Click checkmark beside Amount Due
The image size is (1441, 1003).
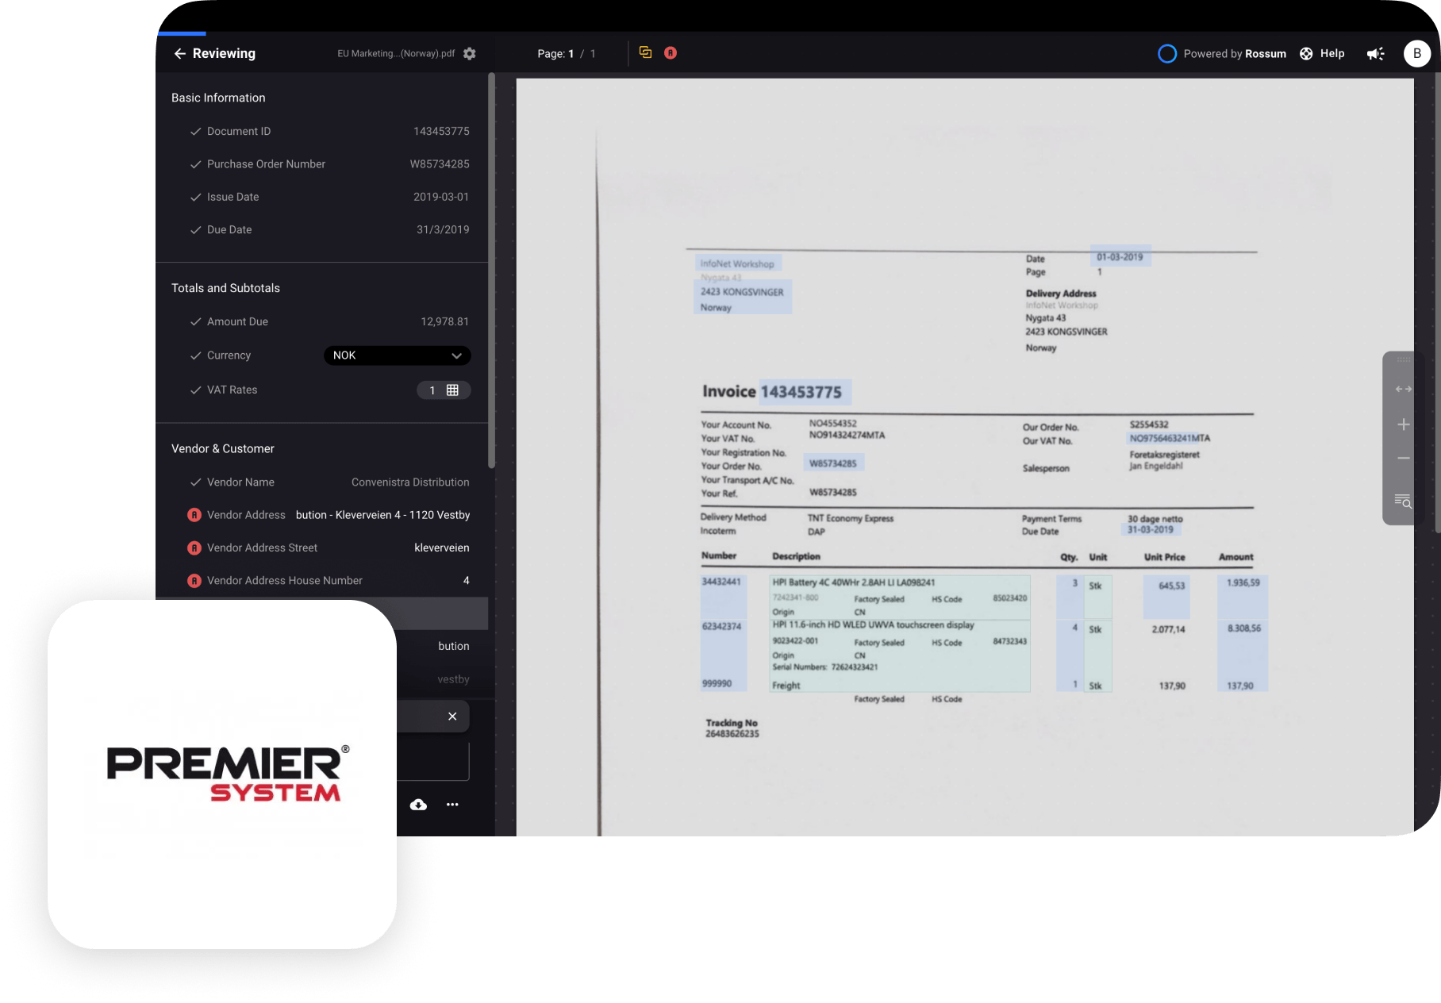tap(195, 321)
